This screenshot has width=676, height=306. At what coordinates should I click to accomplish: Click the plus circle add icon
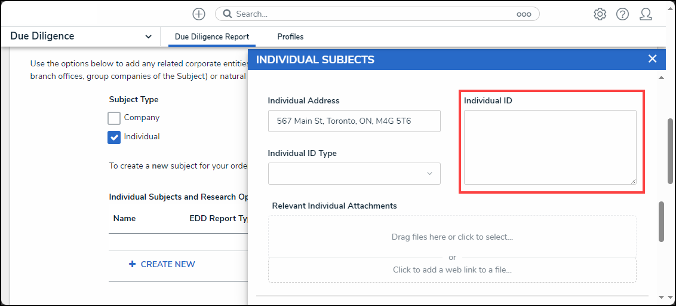(x=199, y=14)
